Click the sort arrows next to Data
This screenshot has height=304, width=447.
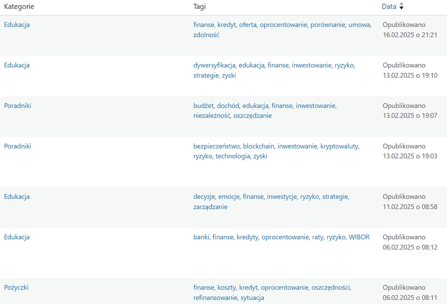401,6
